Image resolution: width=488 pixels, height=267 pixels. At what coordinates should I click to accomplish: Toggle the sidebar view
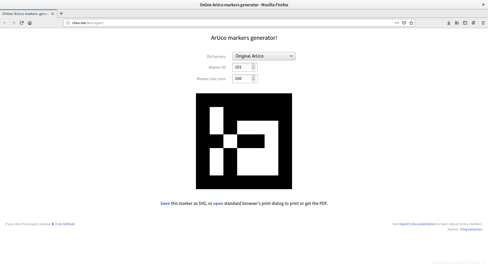pos(465,23)
